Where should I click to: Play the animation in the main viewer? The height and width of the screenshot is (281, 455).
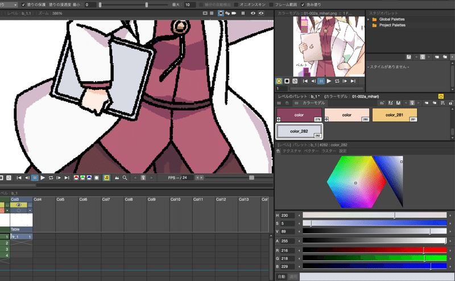coord(43,177)
